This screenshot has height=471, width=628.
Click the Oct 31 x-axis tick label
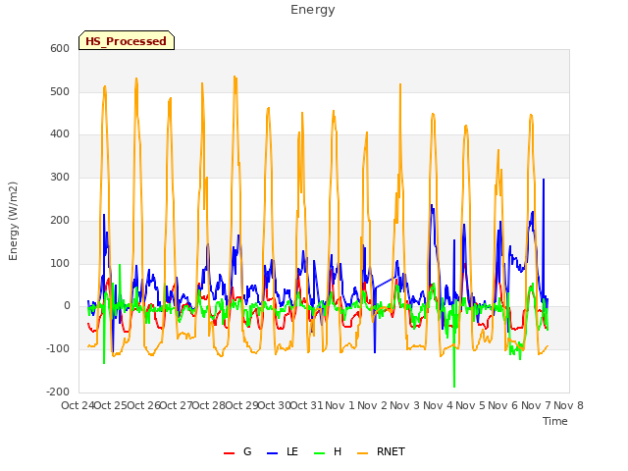coord(306,405)
